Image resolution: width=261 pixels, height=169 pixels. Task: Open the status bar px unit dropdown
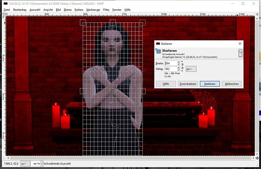click(25, 164)
